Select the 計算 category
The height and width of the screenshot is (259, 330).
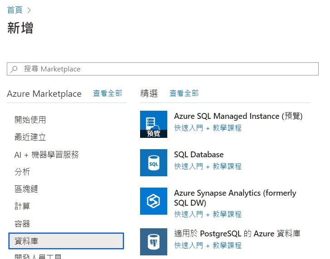[22, 206]
